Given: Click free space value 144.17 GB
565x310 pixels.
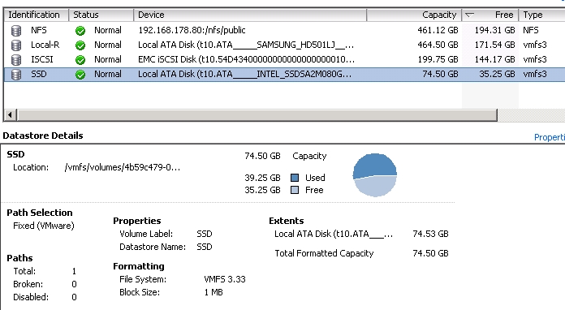Looking at the screenshot, I should (x=494, y=59).
